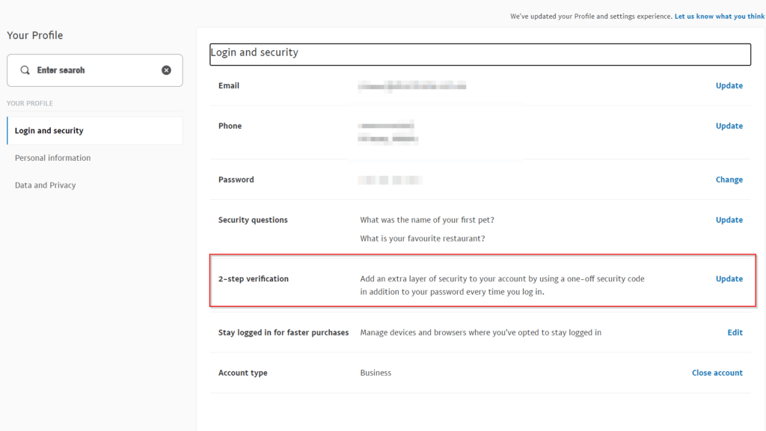Click the Email row label

click(228, 85)
